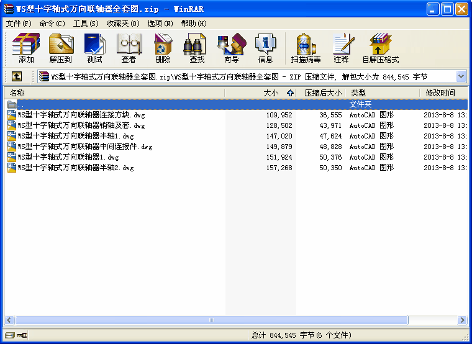
Task: Click the 测试 (Test) archive icon
Action: 94,48
